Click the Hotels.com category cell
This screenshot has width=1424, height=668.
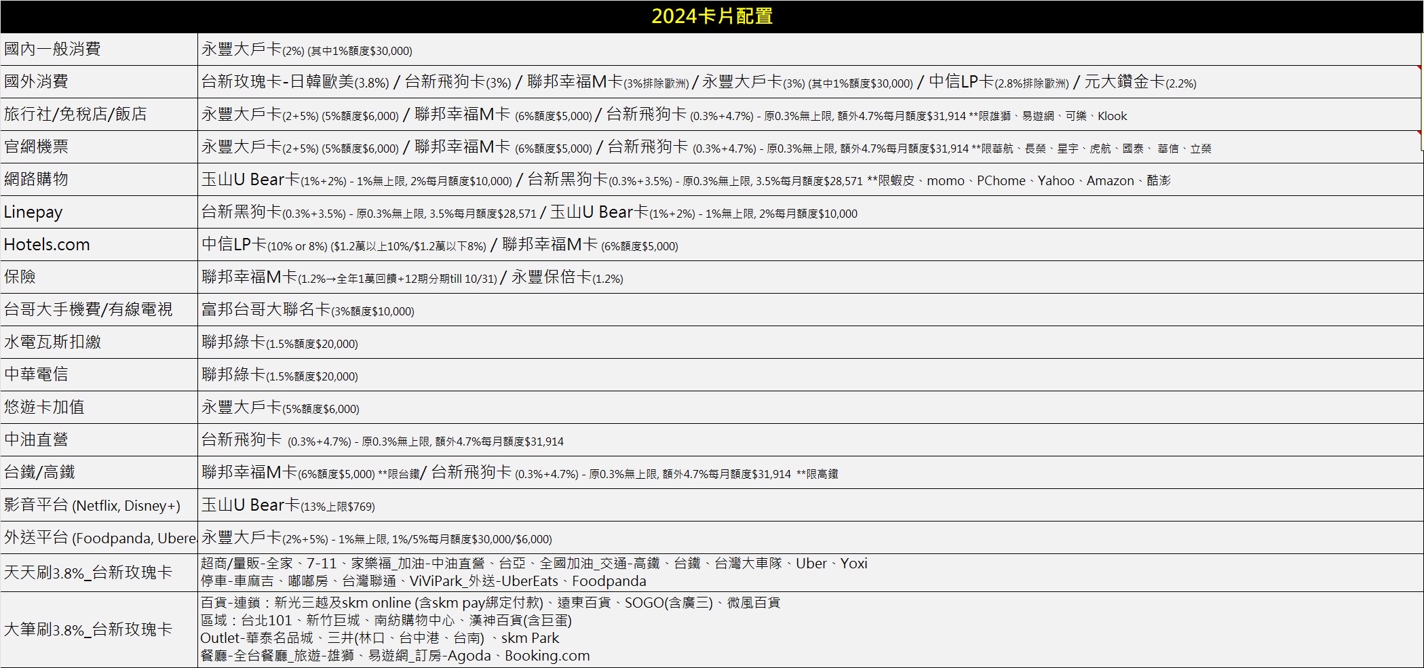pyautogui.click(x=99, y=244)
